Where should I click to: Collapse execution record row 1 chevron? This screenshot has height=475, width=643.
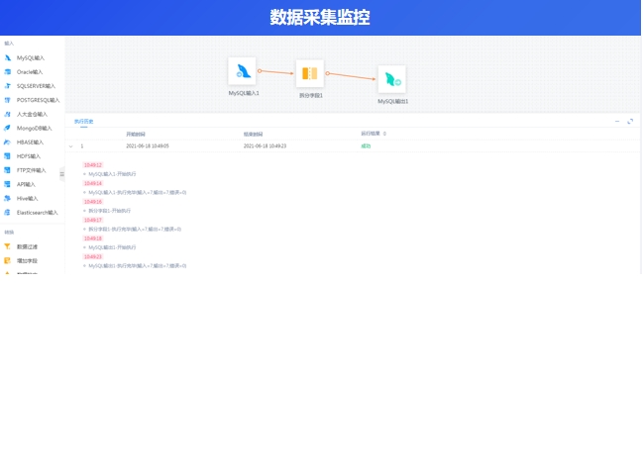point(71,146)
